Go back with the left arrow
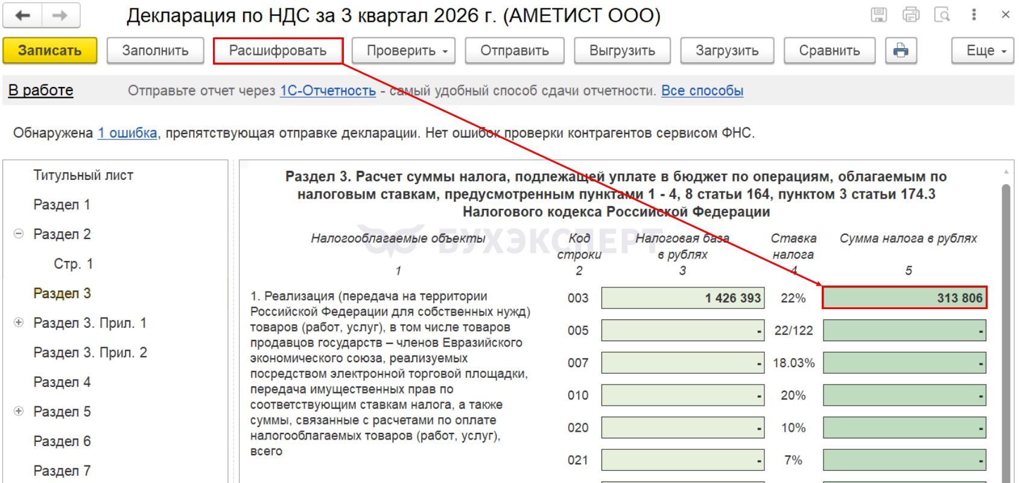The width and height of the screenshot is (1019, 483). coord(22,16)
